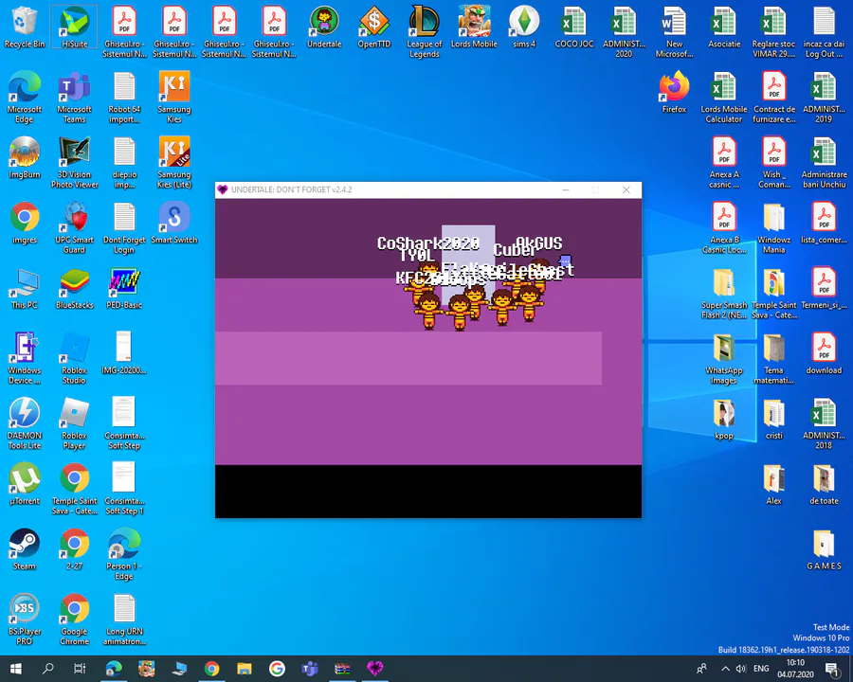This screenshot has width=853, height=682.
Task: Select the BS.Player PRO shortcut
Action: click(x=25, y=619)
